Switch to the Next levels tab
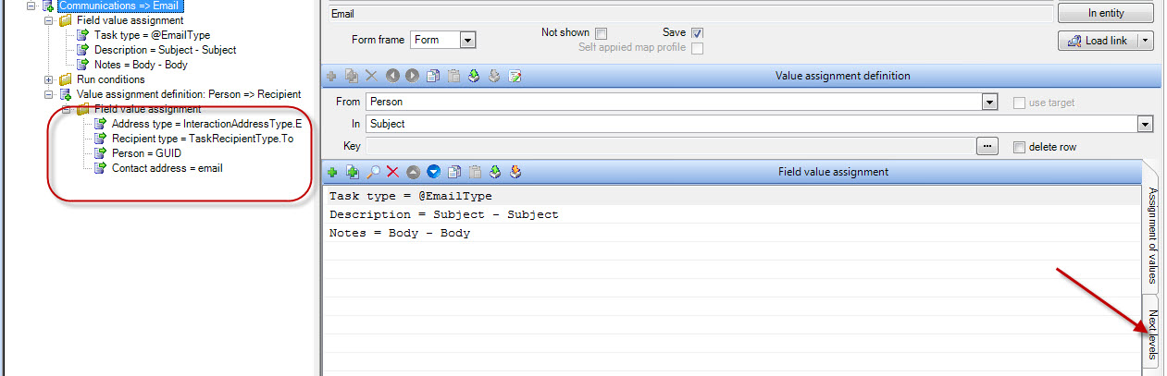The width and height of the screenshot is (1167, 376). tap(1151, 332)
